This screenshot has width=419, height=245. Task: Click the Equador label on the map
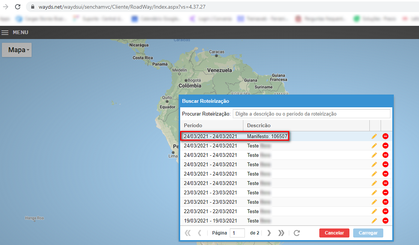(167, 107)
